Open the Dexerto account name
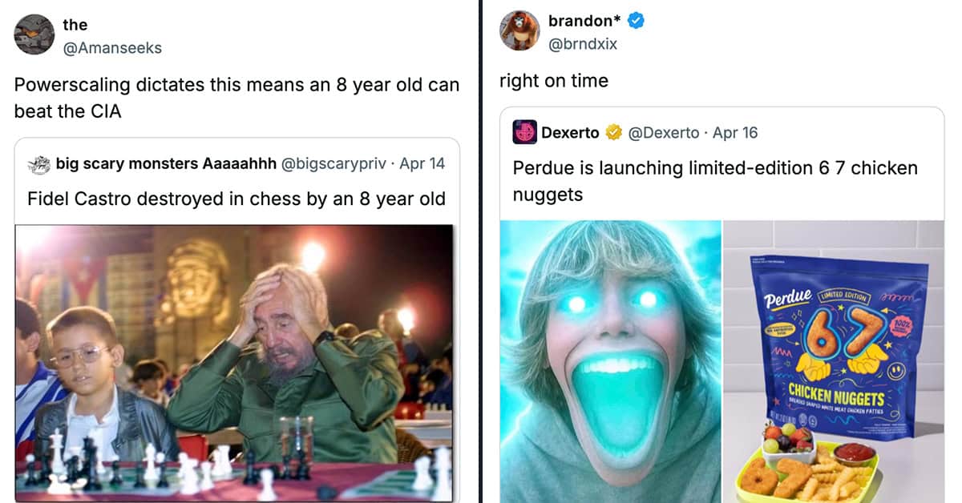 pos(570,133)
